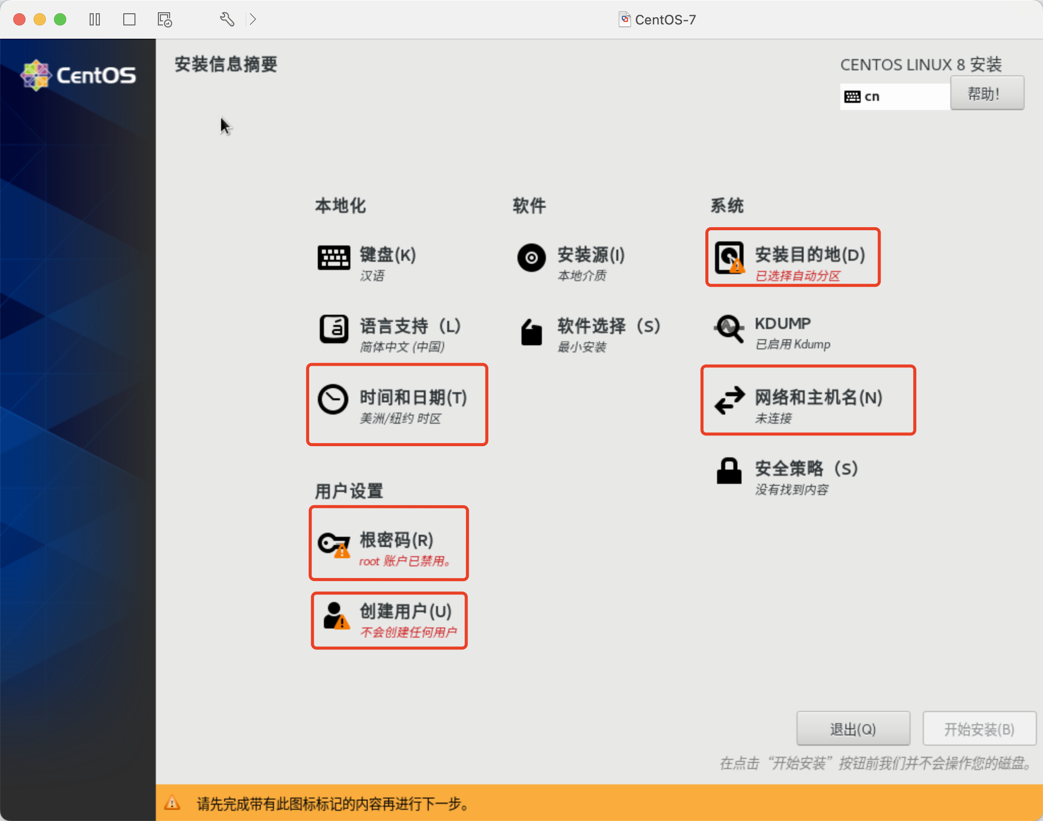
Task: Click the 退出(Q) quit button
Action: coord(853,729)
